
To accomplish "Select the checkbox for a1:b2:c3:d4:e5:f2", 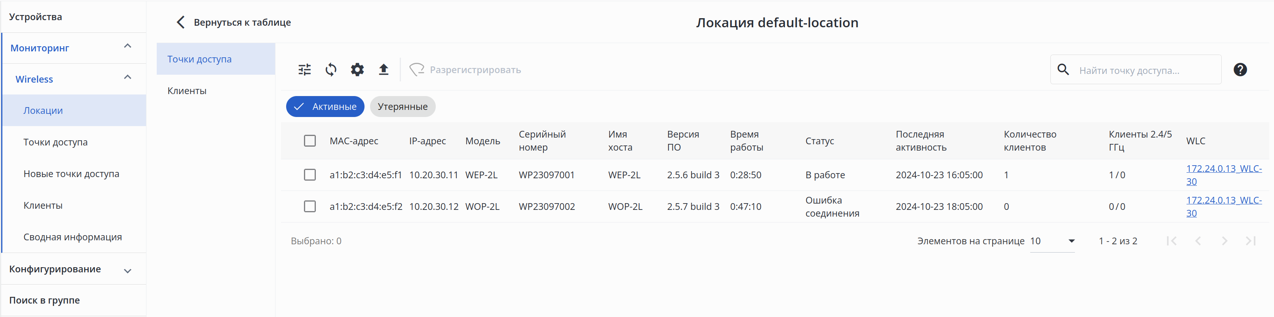I will pos(309,206).
